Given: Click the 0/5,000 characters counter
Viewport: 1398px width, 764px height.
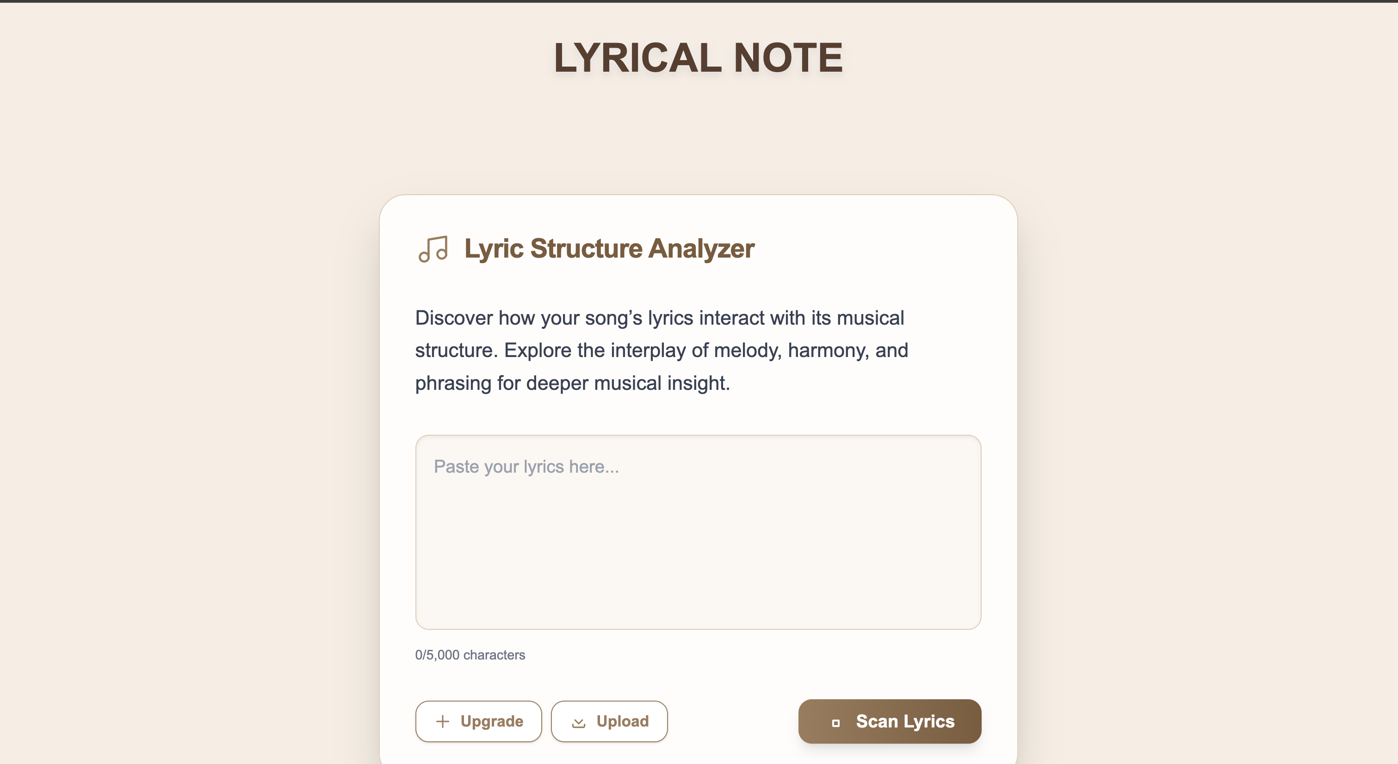Looking at the screenshot, I should (470, 655).
